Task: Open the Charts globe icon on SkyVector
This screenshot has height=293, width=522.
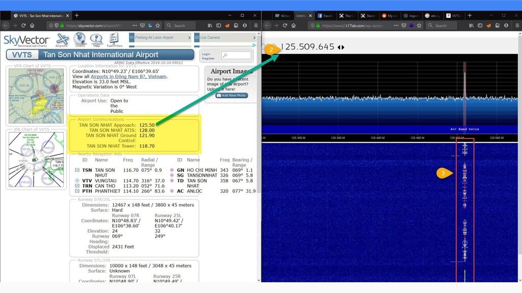Action: 80,40
